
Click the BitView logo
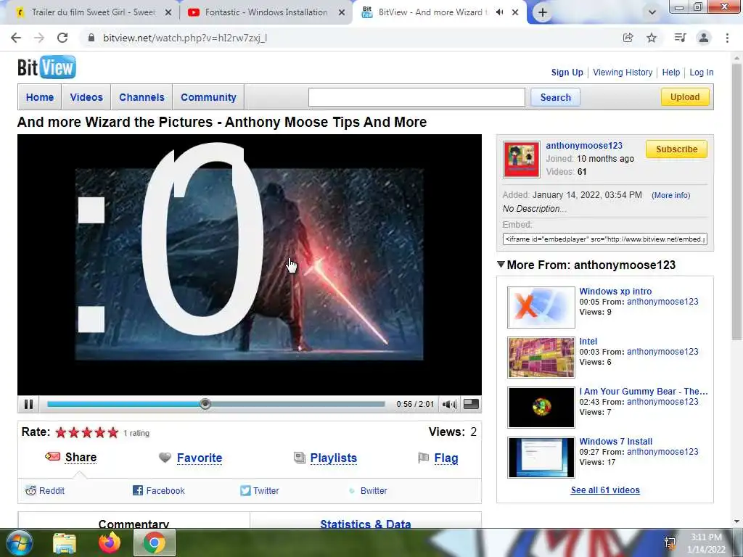46,67
